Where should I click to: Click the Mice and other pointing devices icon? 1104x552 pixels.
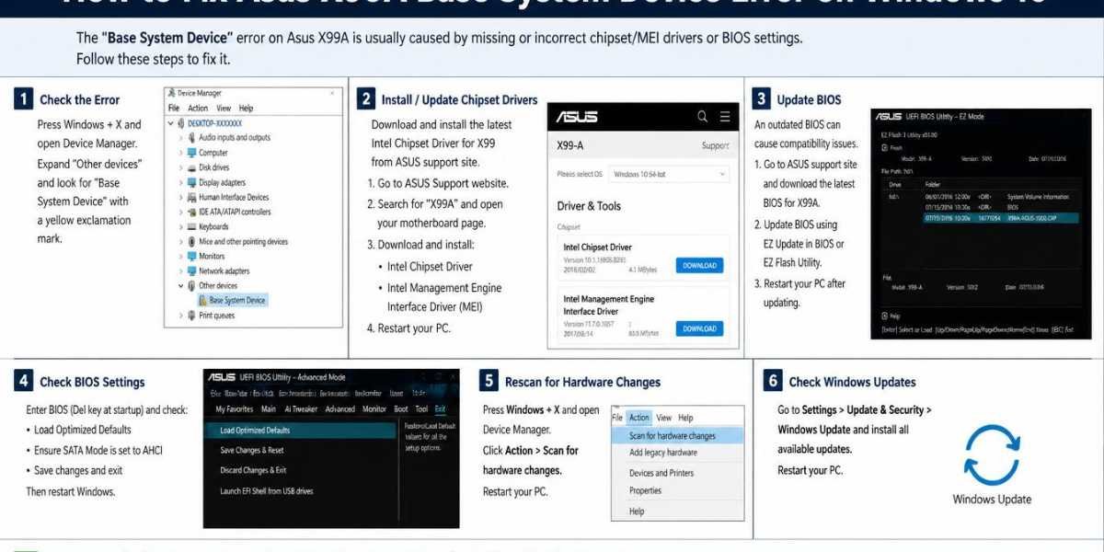pos(192,242)
